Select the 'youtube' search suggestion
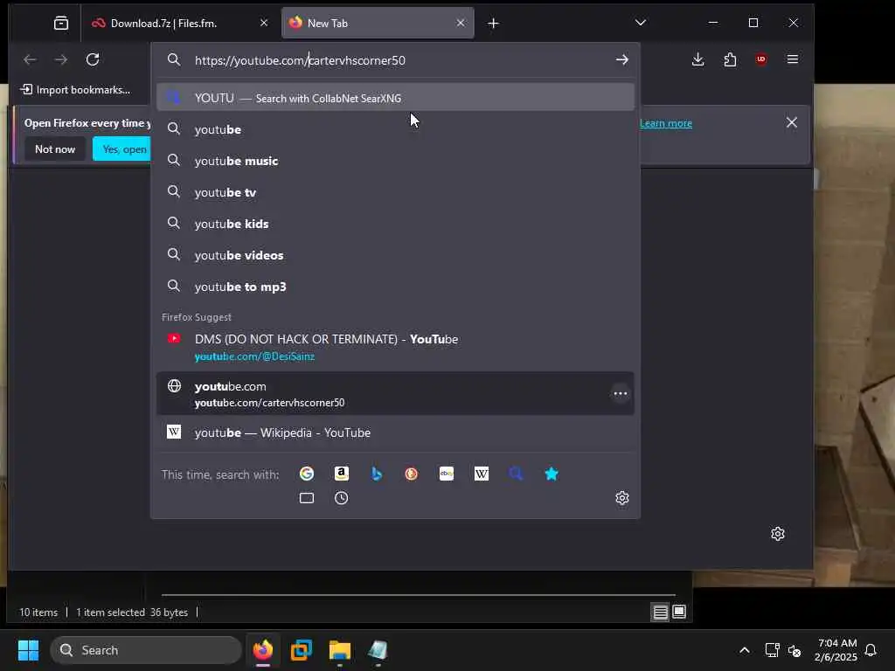 tap(395, 129)
